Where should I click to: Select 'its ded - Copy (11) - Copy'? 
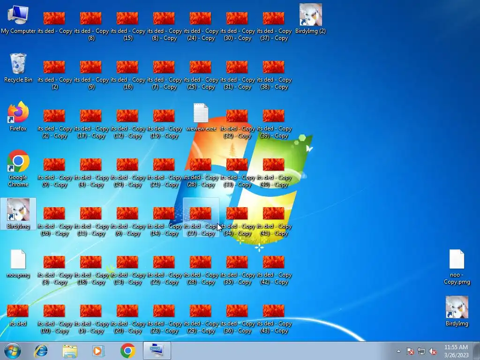pos(91,222)
